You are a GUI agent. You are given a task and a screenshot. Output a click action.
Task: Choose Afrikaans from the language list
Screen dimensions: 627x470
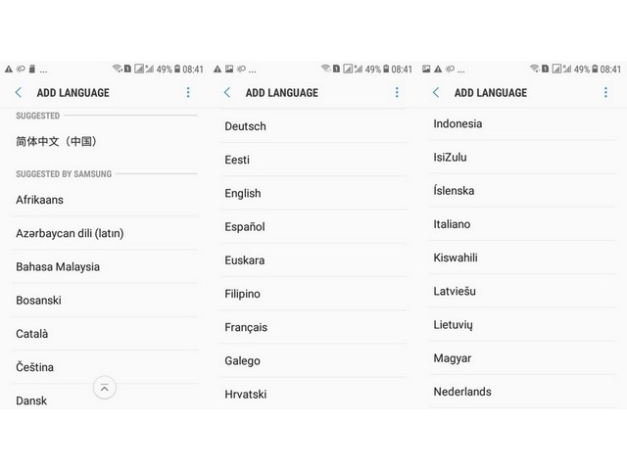[x=40, y=200]
